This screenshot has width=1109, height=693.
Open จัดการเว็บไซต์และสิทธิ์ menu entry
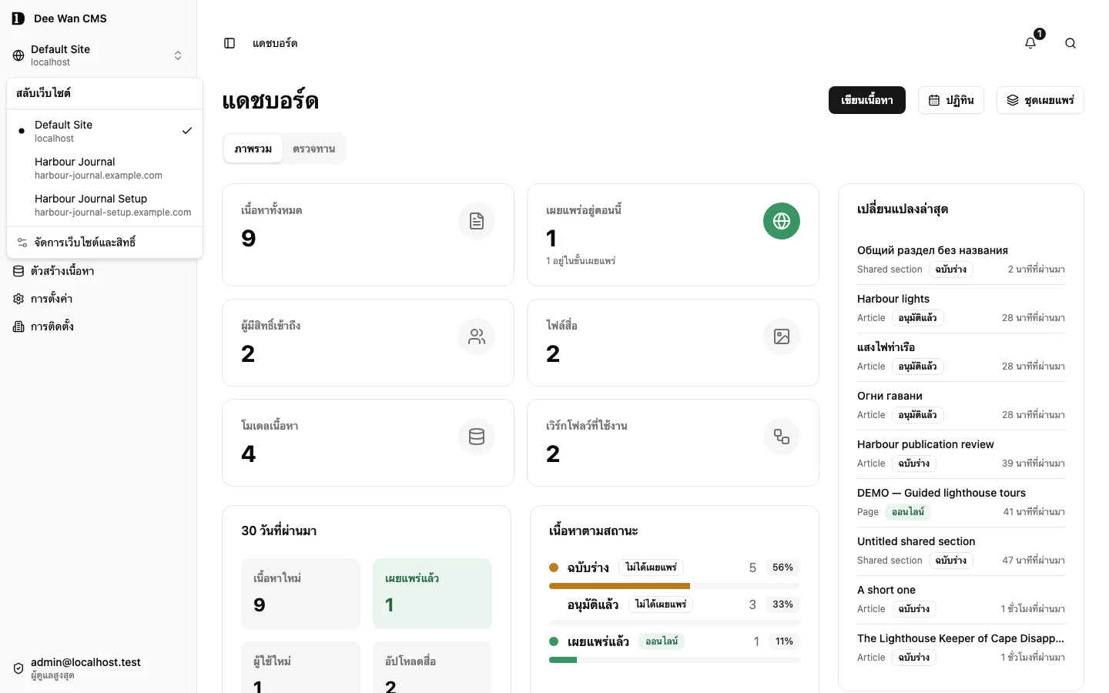[x=105, y=243]
